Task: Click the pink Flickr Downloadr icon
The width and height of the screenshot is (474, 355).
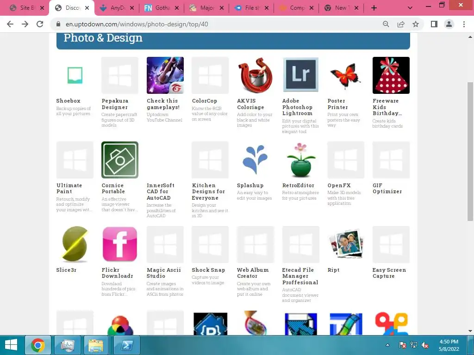Action: 120,244
